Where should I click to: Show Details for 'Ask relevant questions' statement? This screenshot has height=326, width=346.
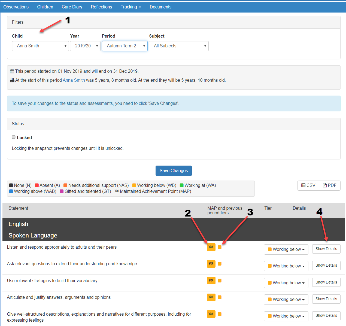pos(326,265)
